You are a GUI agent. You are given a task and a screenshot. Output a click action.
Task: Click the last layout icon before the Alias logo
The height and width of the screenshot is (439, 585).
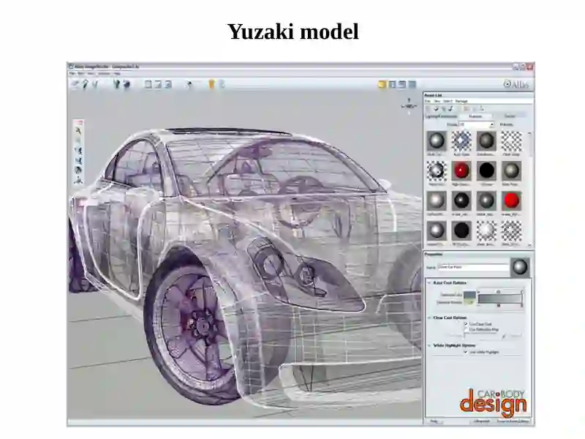[x=412, y=84]
